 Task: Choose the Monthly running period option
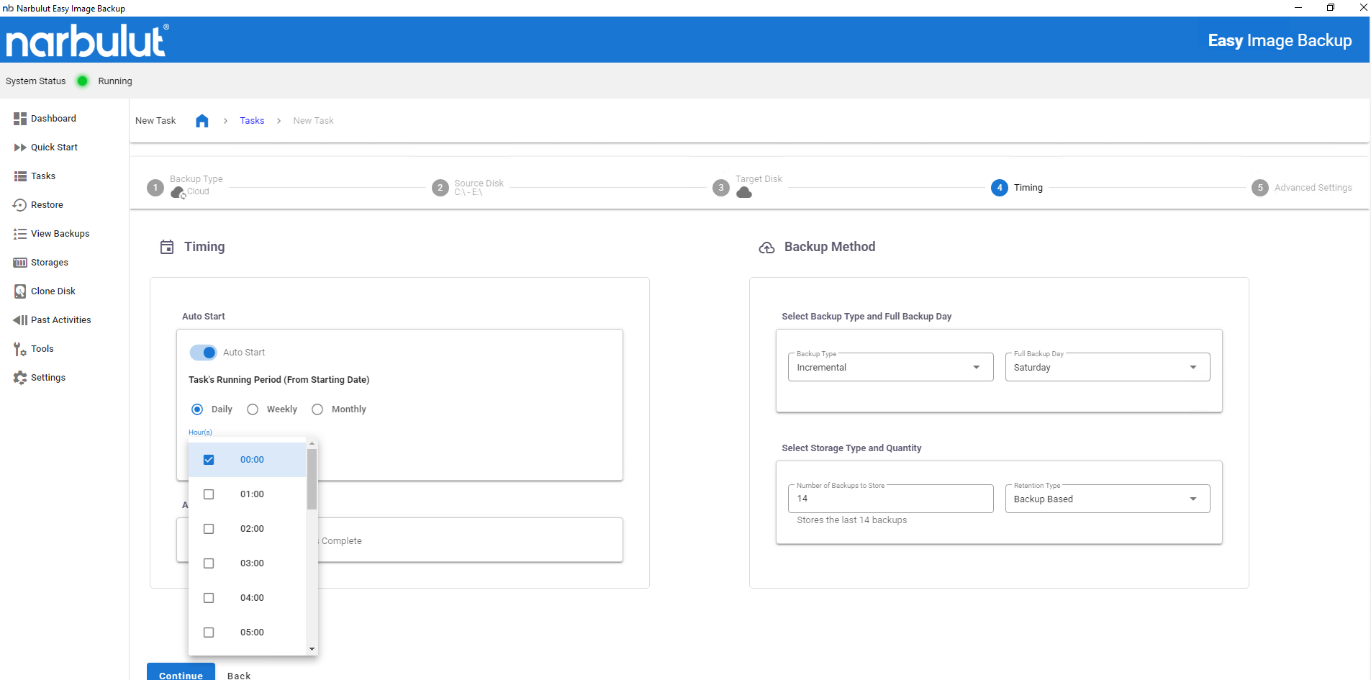tap(317, 409)
